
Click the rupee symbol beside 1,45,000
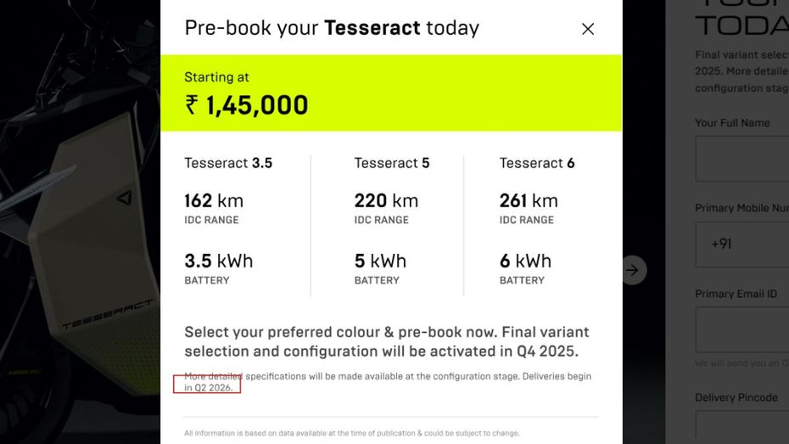pos(192,105)
